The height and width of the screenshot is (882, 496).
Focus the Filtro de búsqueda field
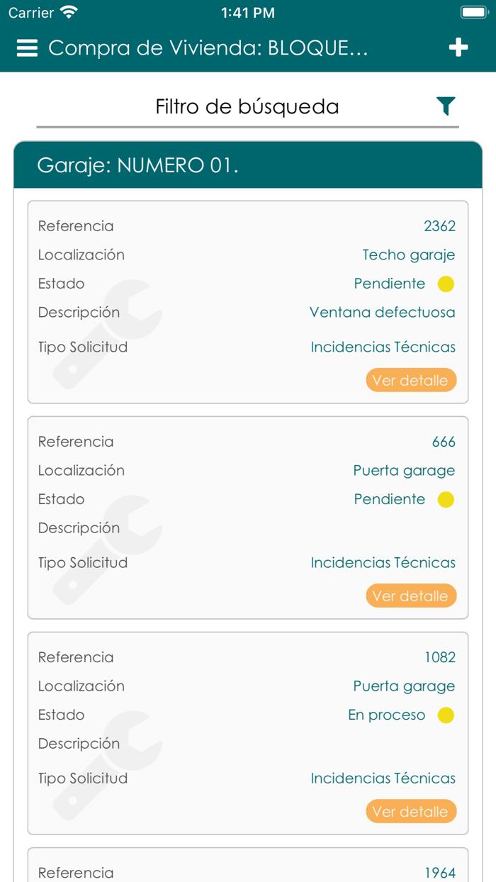(x=247, y=107)
